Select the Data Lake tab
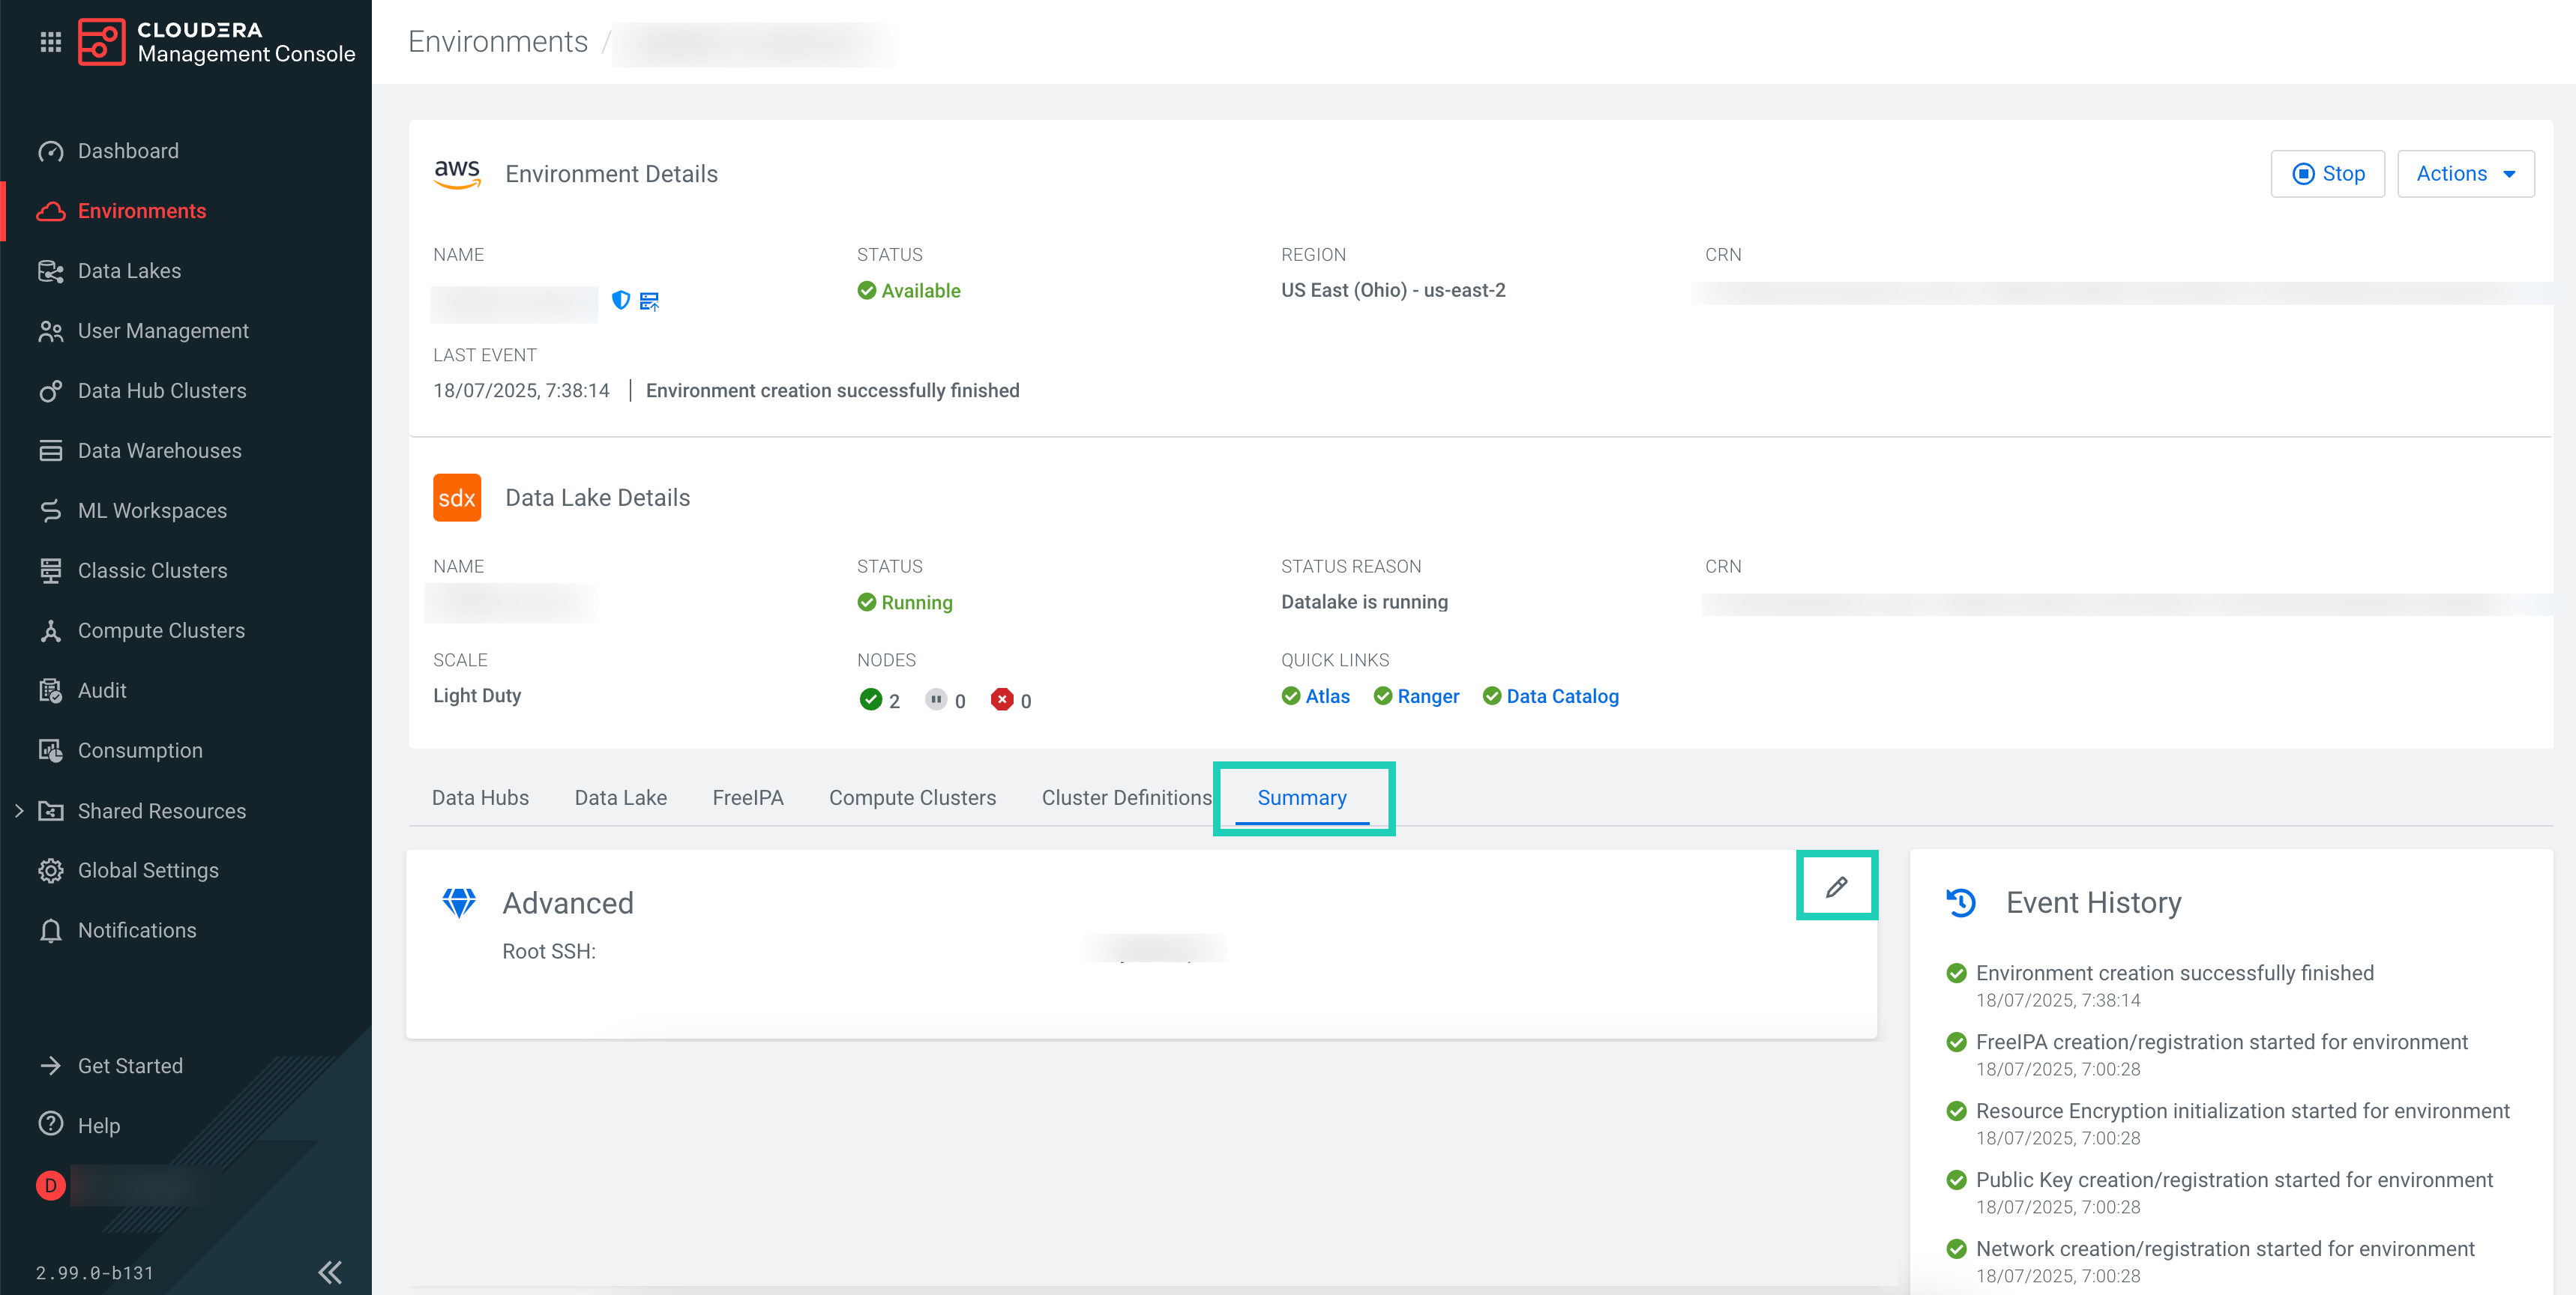Screen dimensions: 2576x1295 pyautogui.click(x=620, y=797)
